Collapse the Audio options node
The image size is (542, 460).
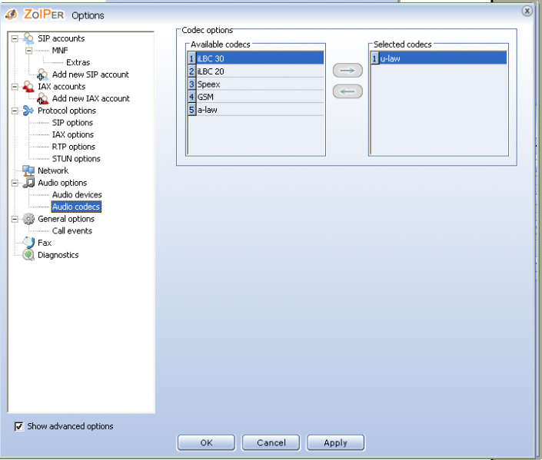click(x=15, y=183)
